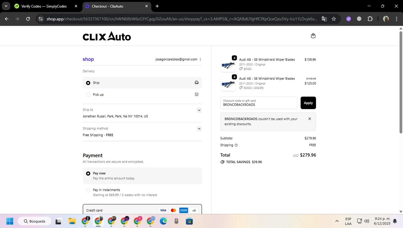Open the Chrome three-dot menu
403x228 pixels.
coord(397,19)
